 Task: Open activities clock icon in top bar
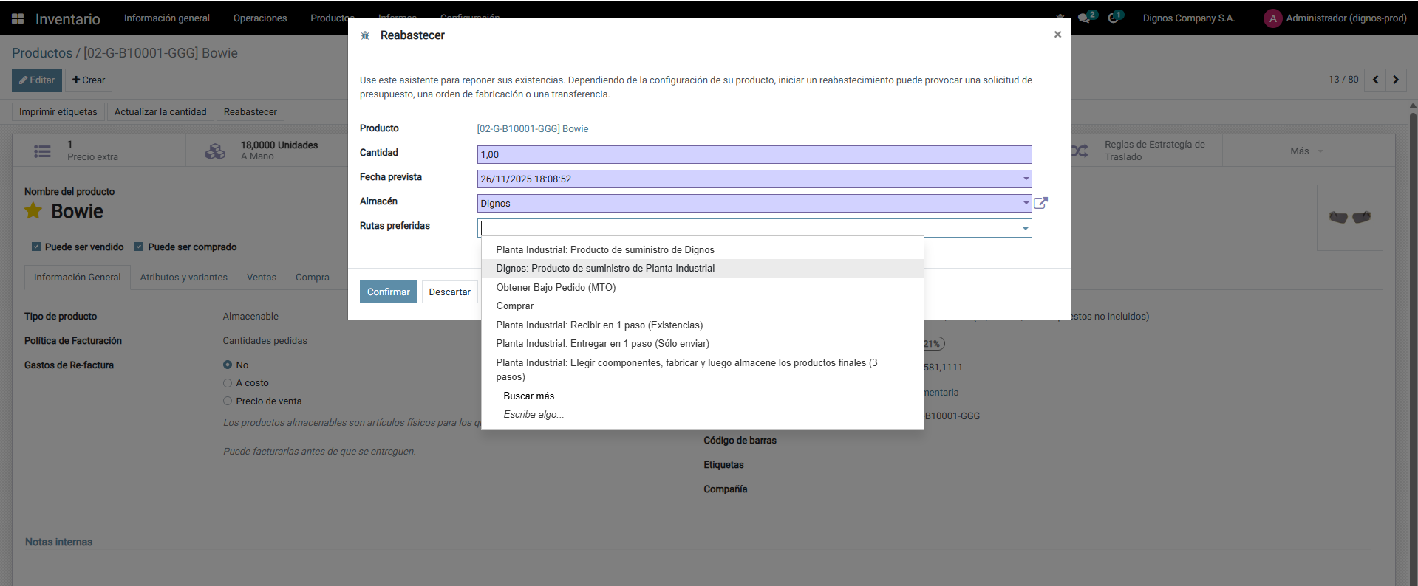1113,18
